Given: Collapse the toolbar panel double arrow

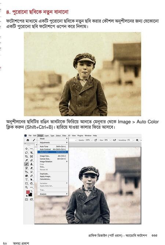Looking at the screenshot, I should click(x=25, y=143).
